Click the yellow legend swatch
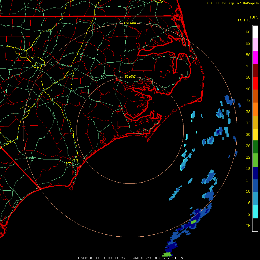 (x=255, y=135)
